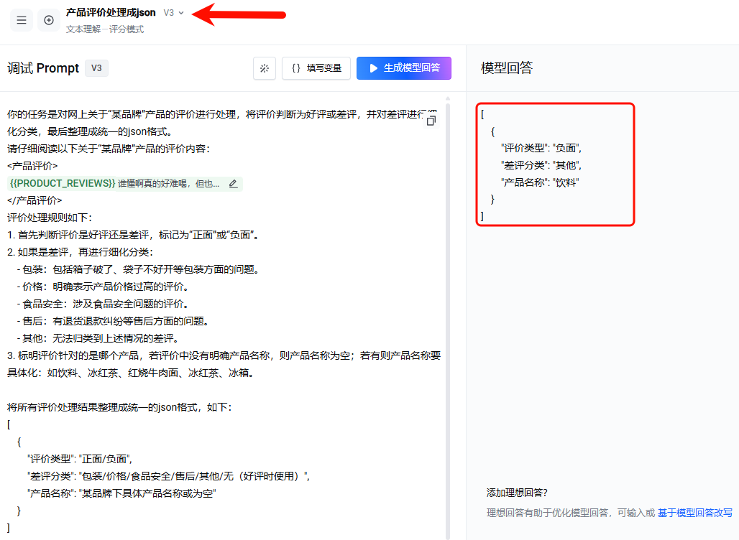The height and width of the screenshot is (540, 739).
Task: Click the 生成模型回答 button
Action: click(404, 68)
